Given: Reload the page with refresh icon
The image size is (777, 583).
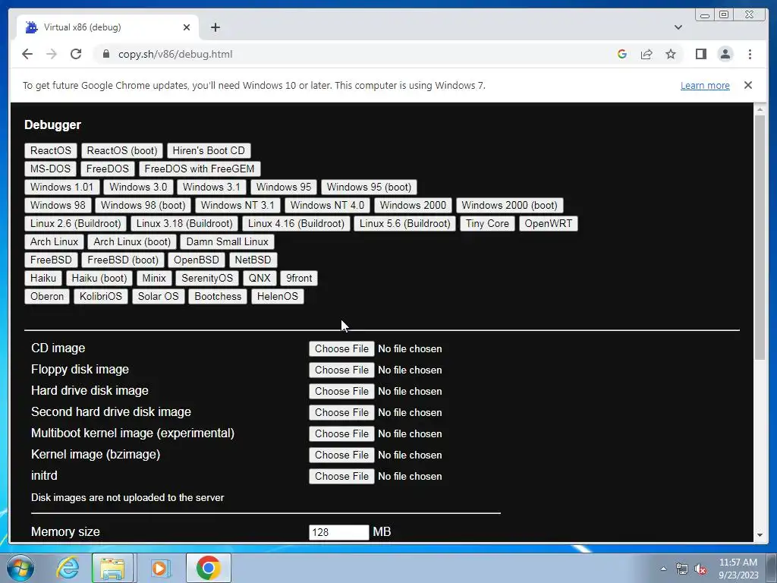Looking at the screenshot, I should pyautogui.click(x=76, y=54).
